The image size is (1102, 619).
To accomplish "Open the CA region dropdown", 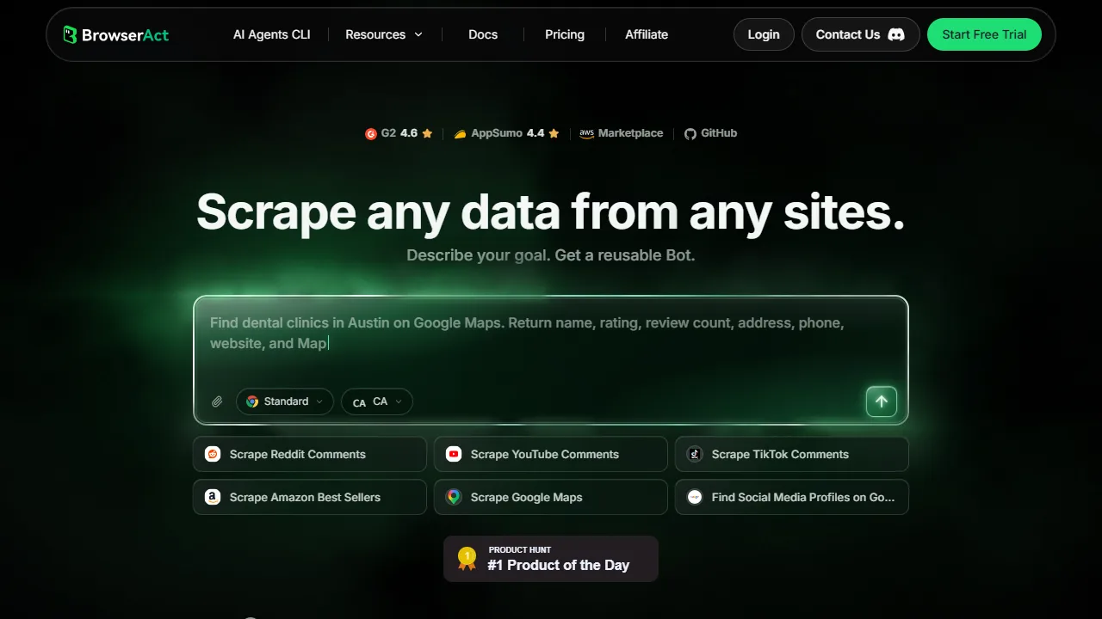I will point(377,401).
